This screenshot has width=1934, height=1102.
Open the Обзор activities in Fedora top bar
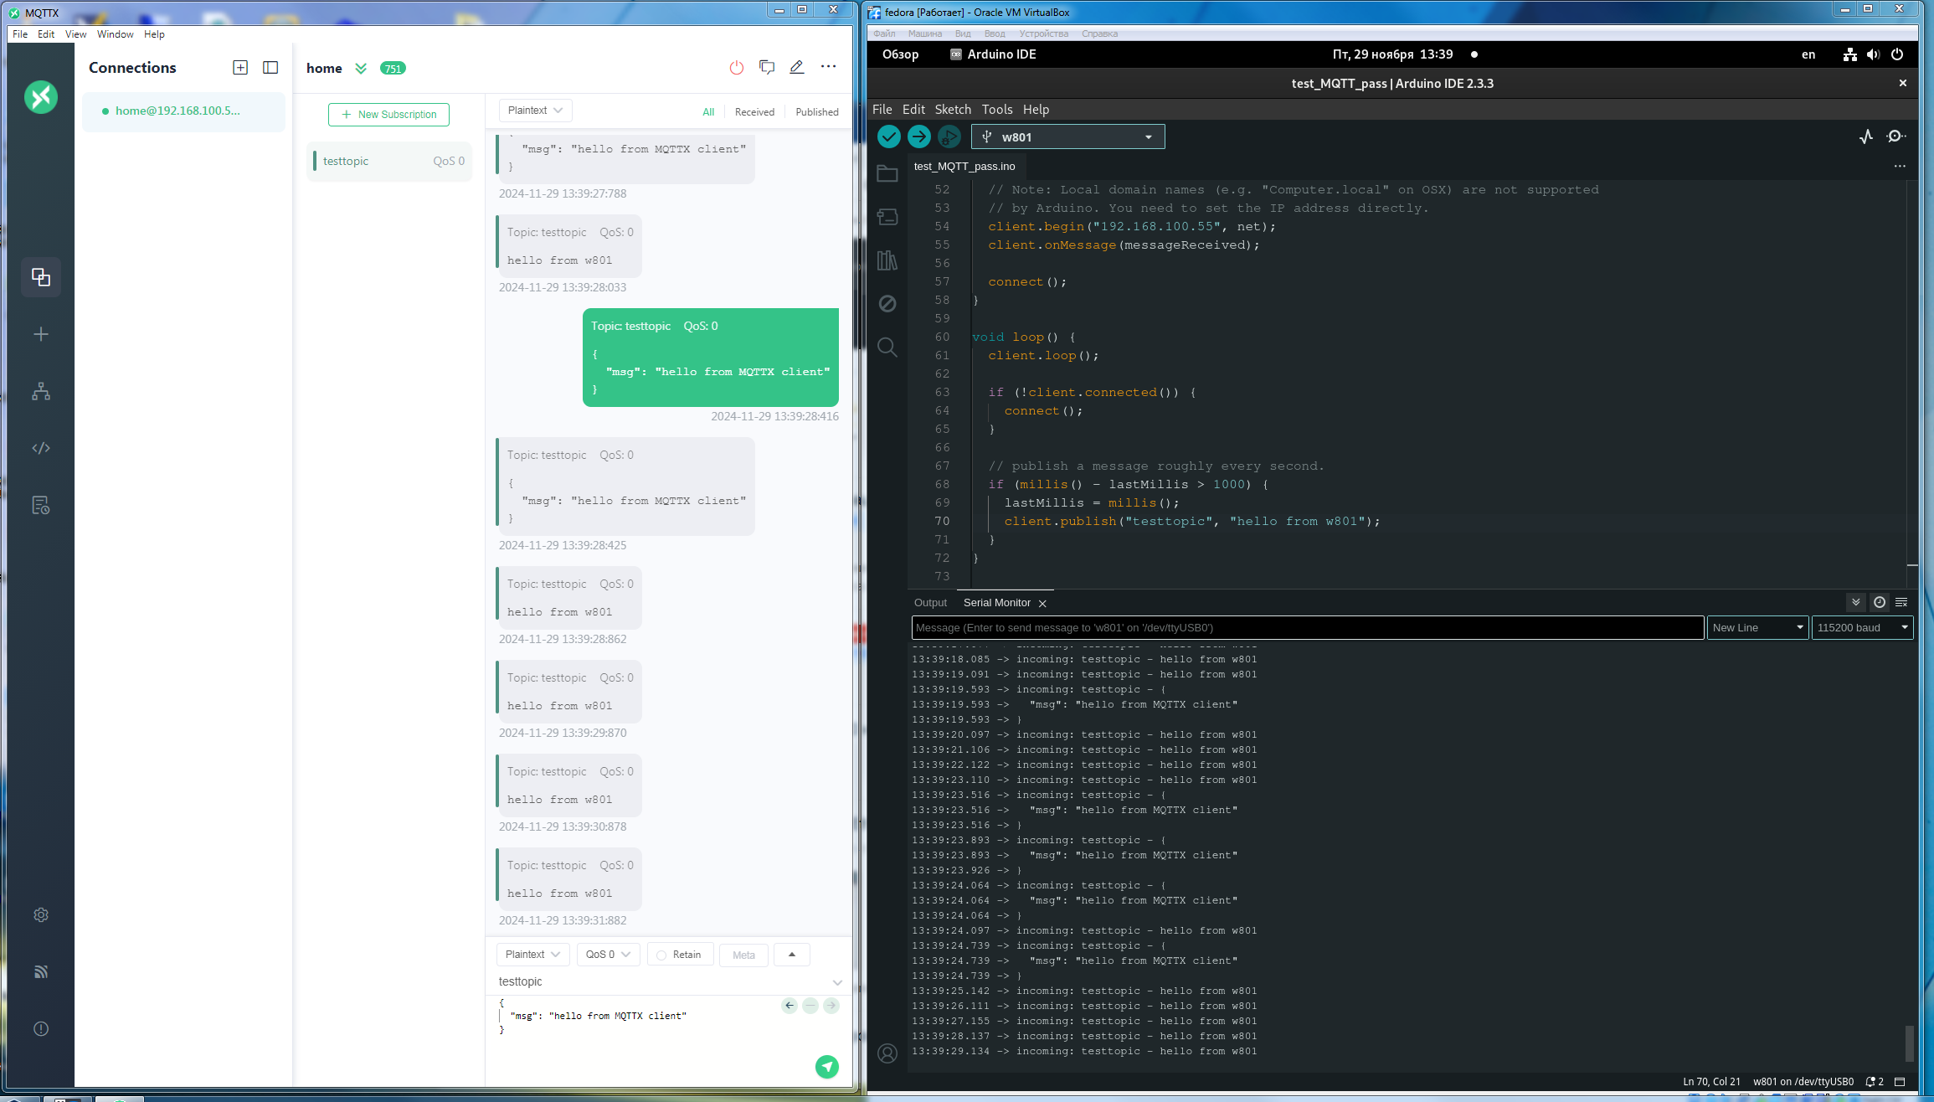pos(901,54)
